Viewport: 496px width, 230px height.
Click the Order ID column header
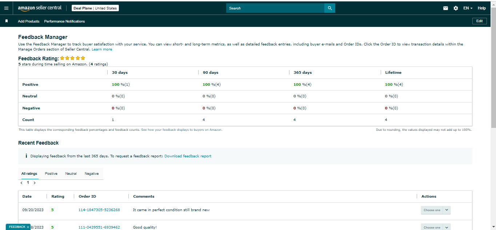pyautogui.click(x=87, y=196)
